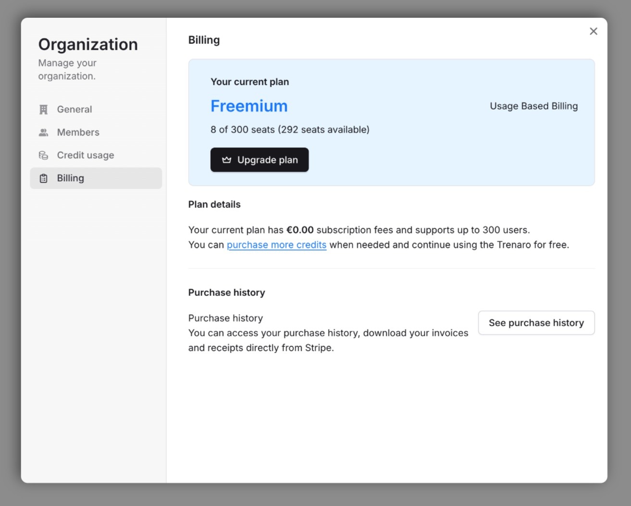Click the Upgrade plan button
The image size is (631, 506).
click(259, 160)
